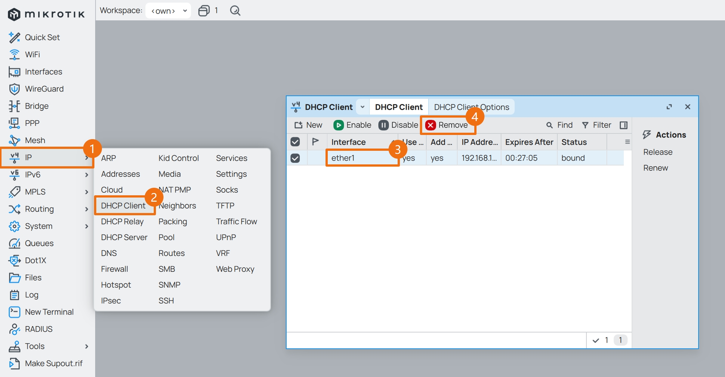Image resolution: width=725 pixels, height=377 pixels.
Task: Close the DHCP Client window
Action: tap(688, 107)
